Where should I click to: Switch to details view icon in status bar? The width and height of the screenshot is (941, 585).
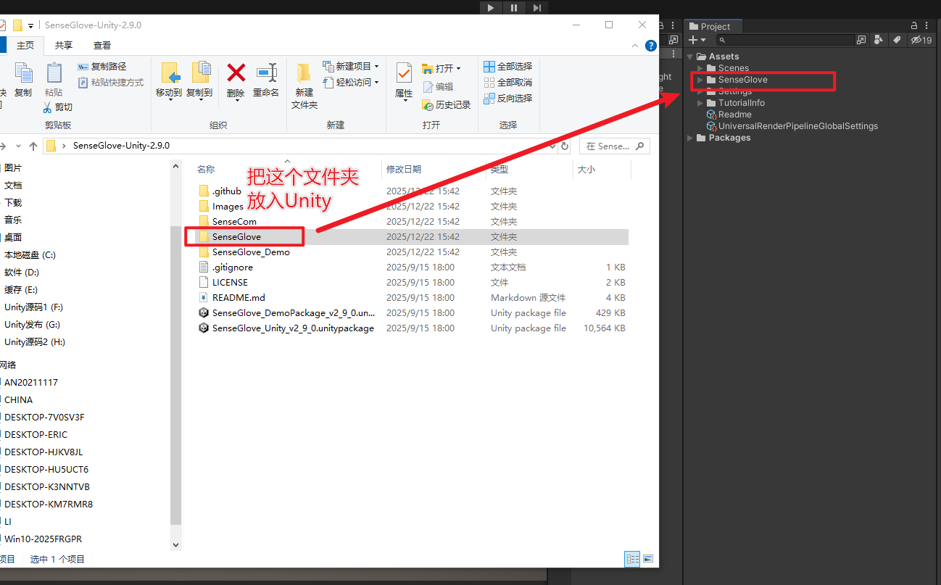[632, 559]
